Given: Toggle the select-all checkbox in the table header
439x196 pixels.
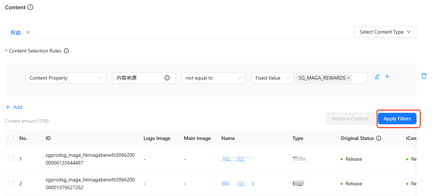Looking at the screenshot, I should click(x=11, y=138).
